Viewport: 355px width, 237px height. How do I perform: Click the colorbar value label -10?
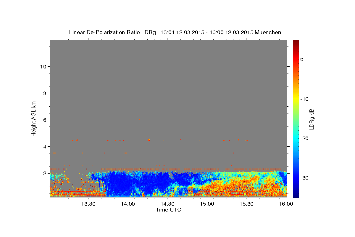(304, 99)
